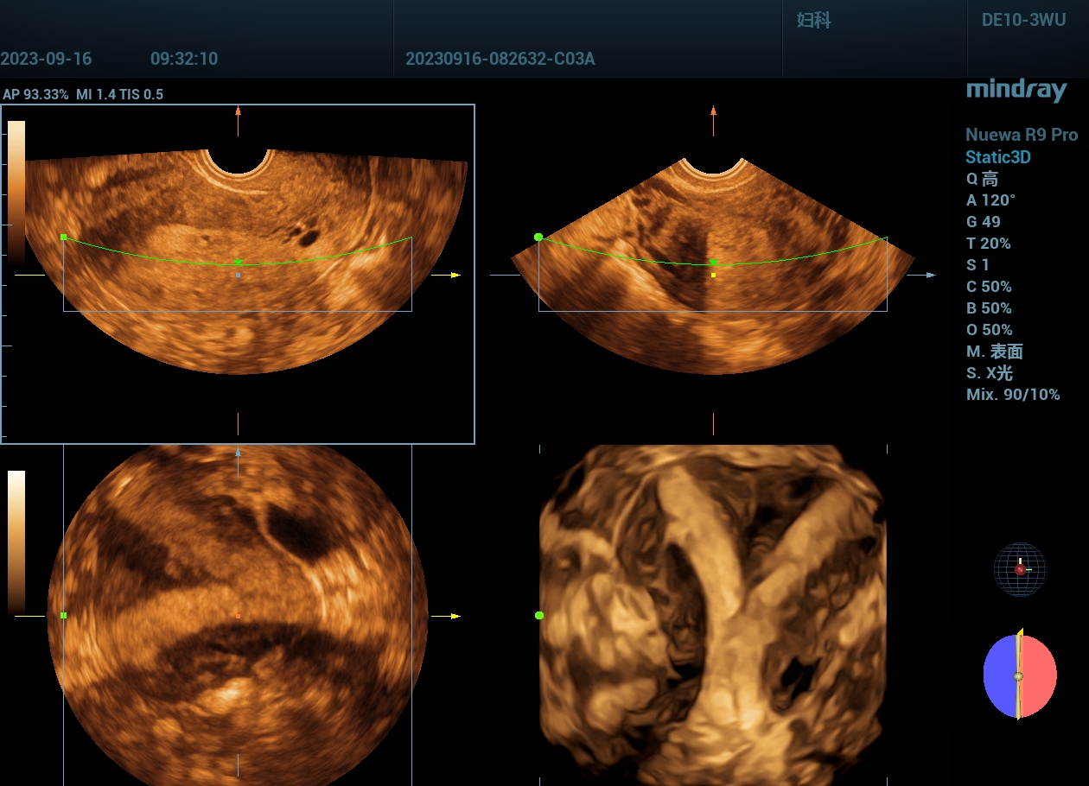The image size is (1089, 786).
Task: Select green circle ROI handle in top-right plane
Action: 538,237
